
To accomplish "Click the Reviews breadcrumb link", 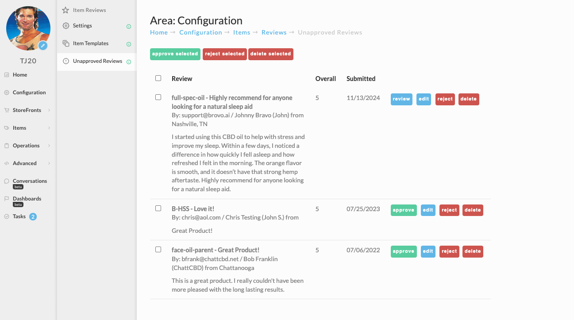I will (x=274, y=32).
